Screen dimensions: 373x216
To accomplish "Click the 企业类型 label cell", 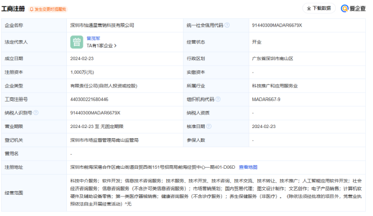I will pos(34,86).
